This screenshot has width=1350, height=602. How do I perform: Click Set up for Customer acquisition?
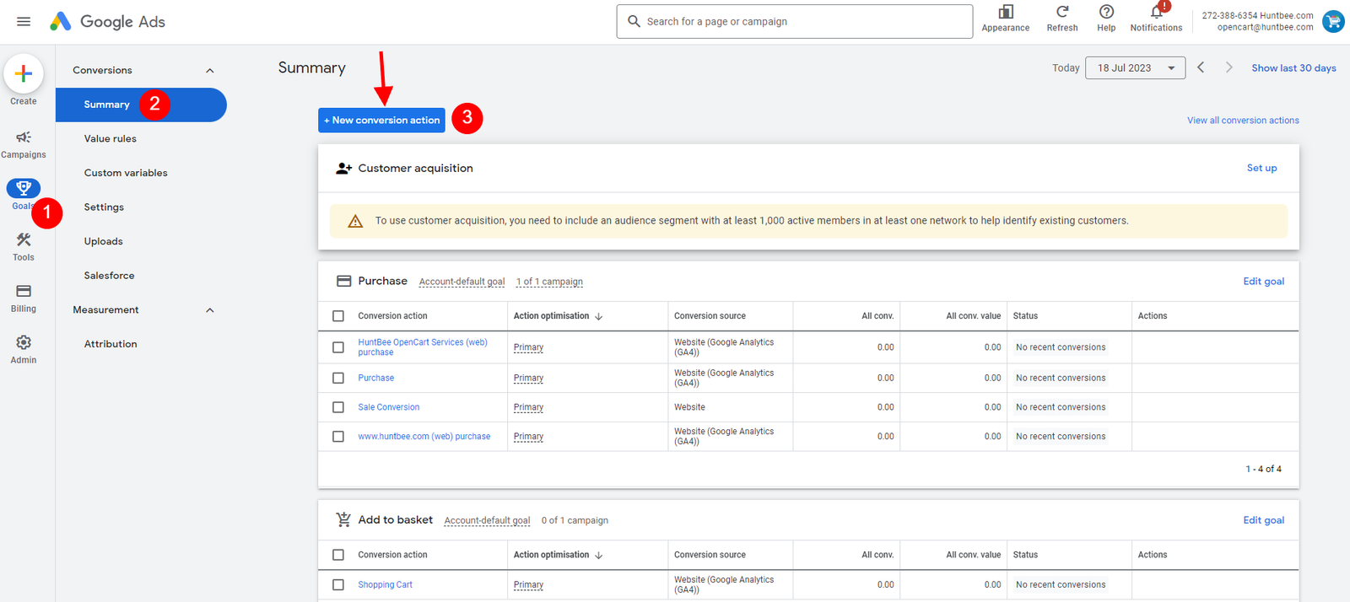point(1261,168)
